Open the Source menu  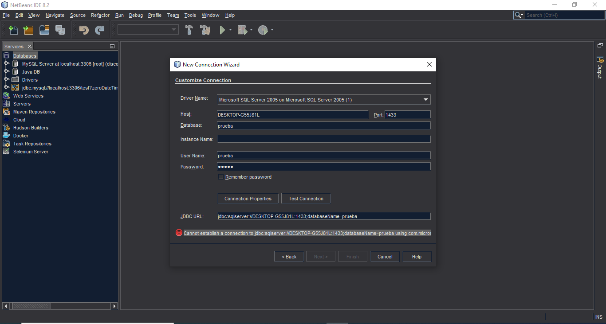(78, 15)
